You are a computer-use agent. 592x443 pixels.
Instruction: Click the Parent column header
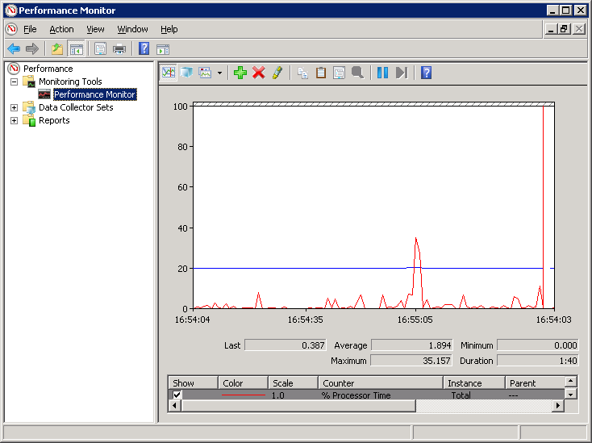(x=535, y=383)
